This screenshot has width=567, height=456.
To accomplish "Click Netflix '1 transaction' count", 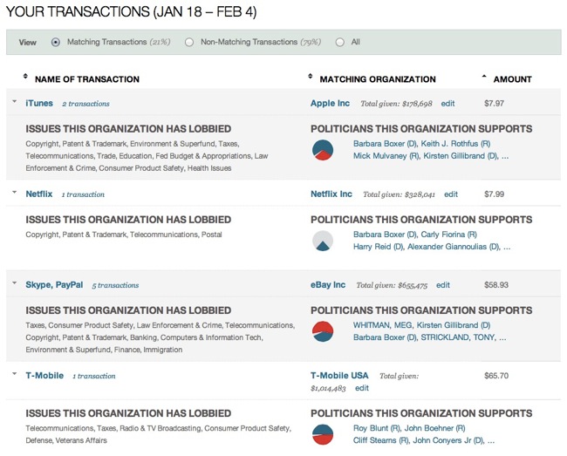I will point(83,194).
